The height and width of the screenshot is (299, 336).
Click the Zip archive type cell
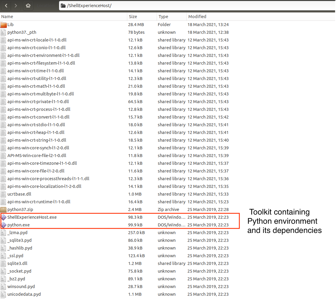(168, 210)
